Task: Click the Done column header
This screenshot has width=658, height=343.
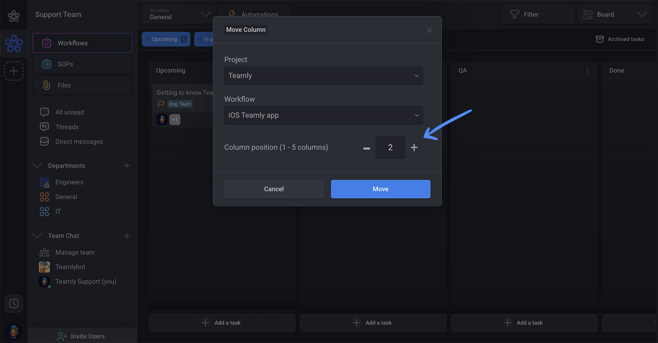Action: click(x=617, y=70)
